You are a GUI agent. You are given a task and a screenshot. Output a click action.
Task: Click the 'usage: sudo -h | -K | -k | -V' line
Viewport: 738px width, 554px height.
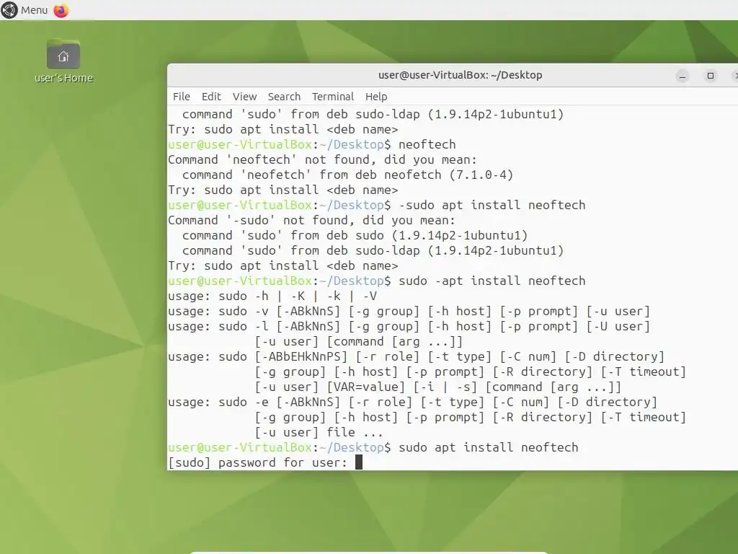point(272,296)
